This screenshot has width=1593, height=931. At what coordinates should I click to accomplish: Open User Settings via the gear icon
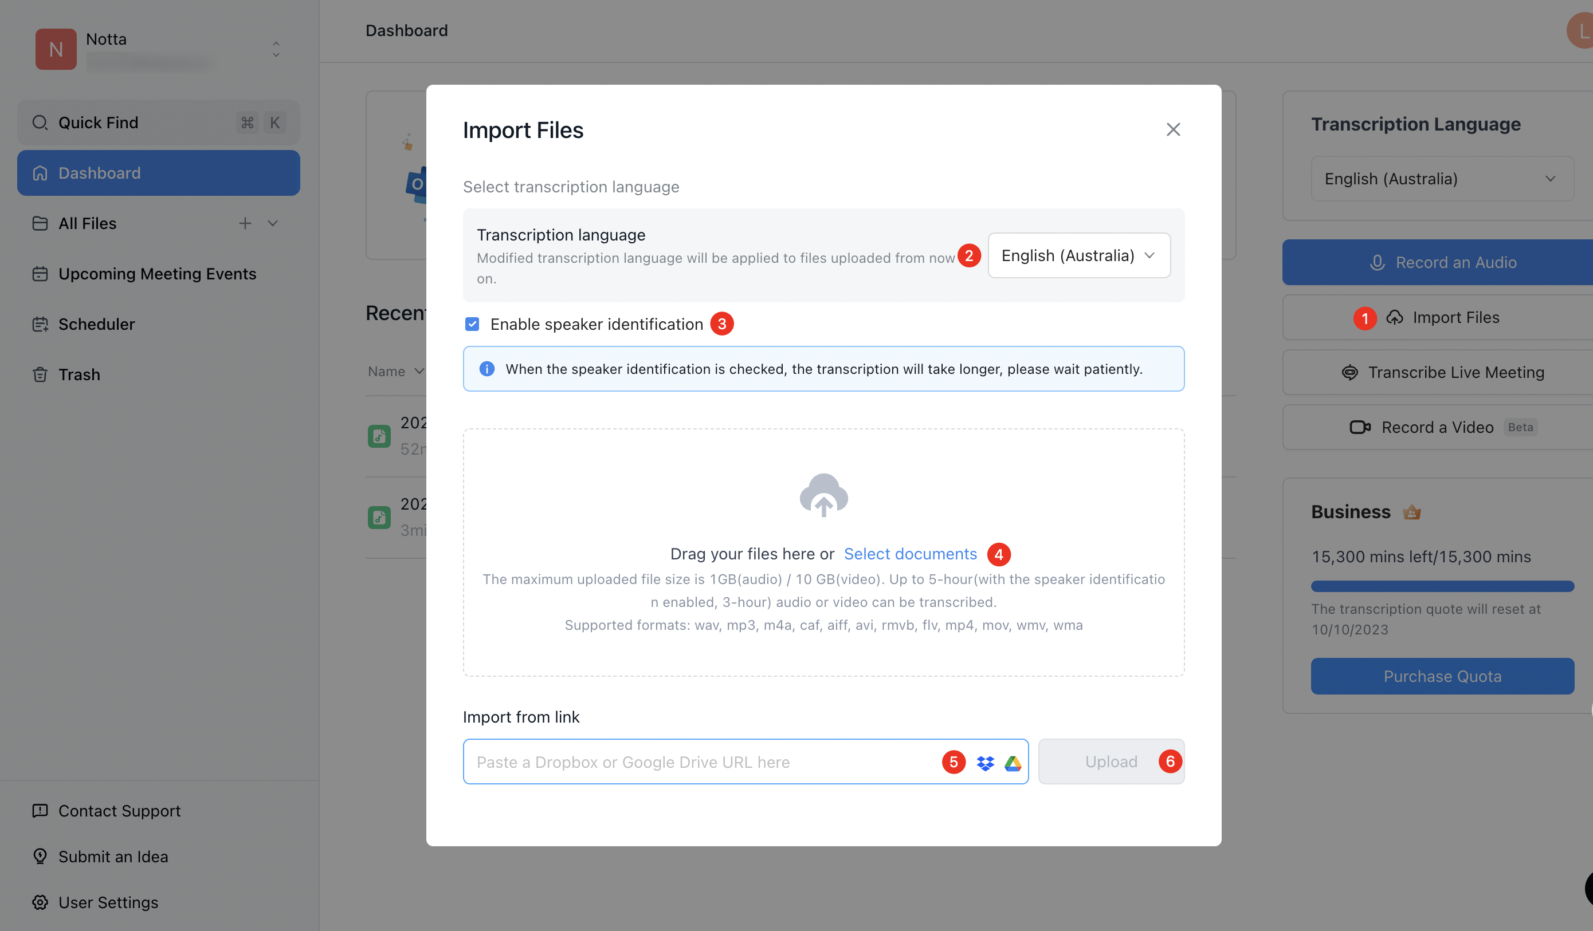click(40, 902)
